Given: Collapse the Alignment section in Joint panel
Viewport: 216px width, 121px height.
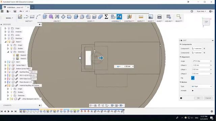Looking at the screenshot, I should coord(180,57).
